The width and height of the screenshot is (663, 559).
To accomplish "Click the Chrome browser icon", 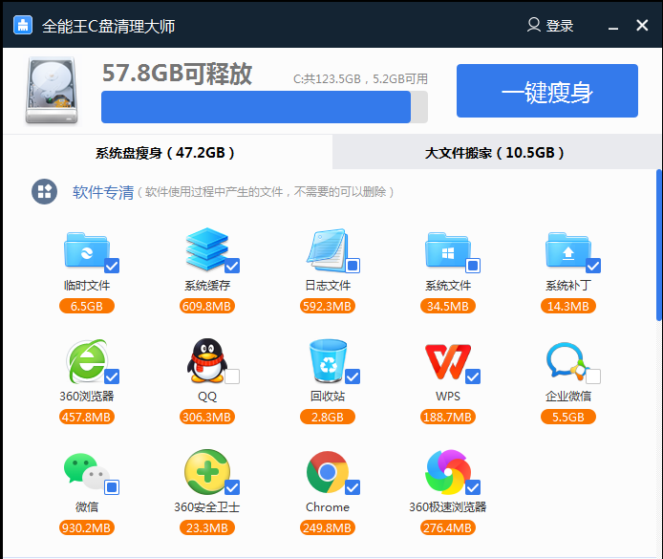I will coord(327,472).
